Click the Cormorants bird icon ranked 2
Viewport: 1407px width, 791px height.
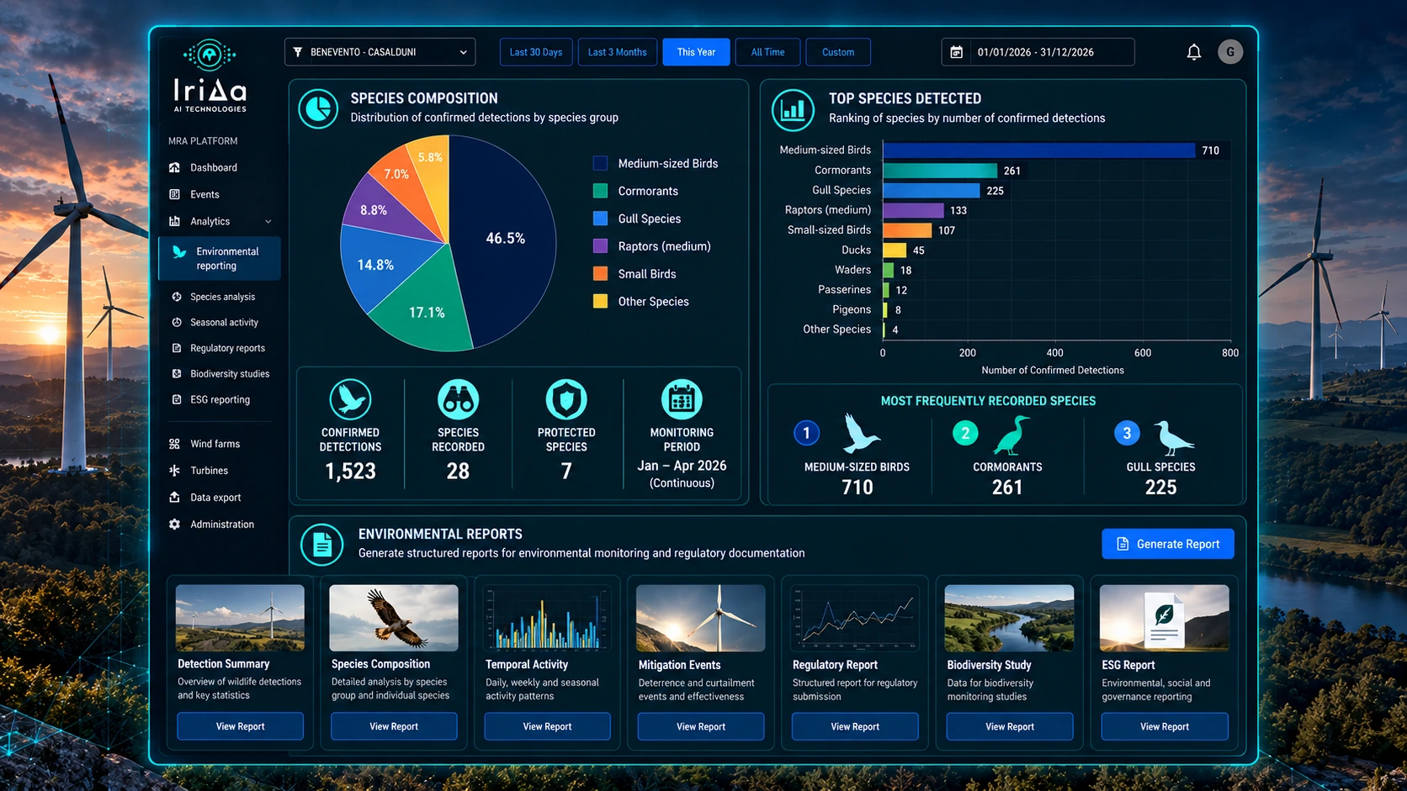point(1012,435)
